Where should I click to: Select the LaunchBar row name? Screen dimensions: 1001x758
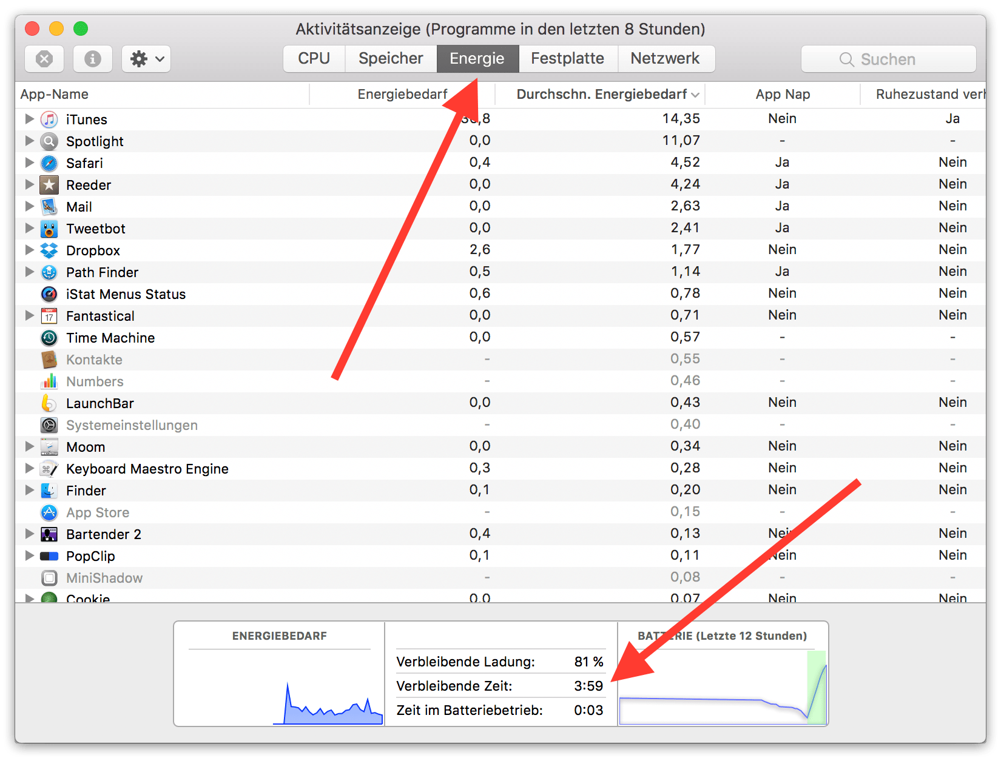100,403
